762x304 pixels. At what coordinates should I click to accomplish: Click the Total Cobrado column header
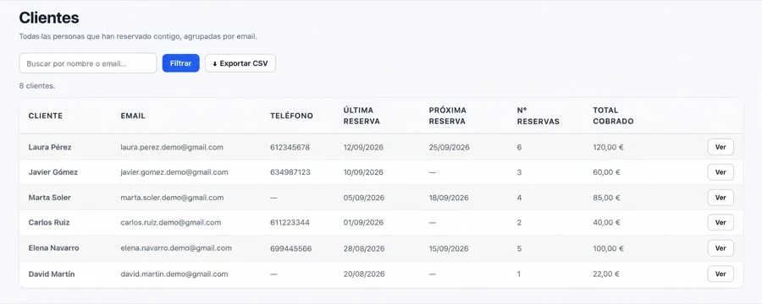[613, 116]
